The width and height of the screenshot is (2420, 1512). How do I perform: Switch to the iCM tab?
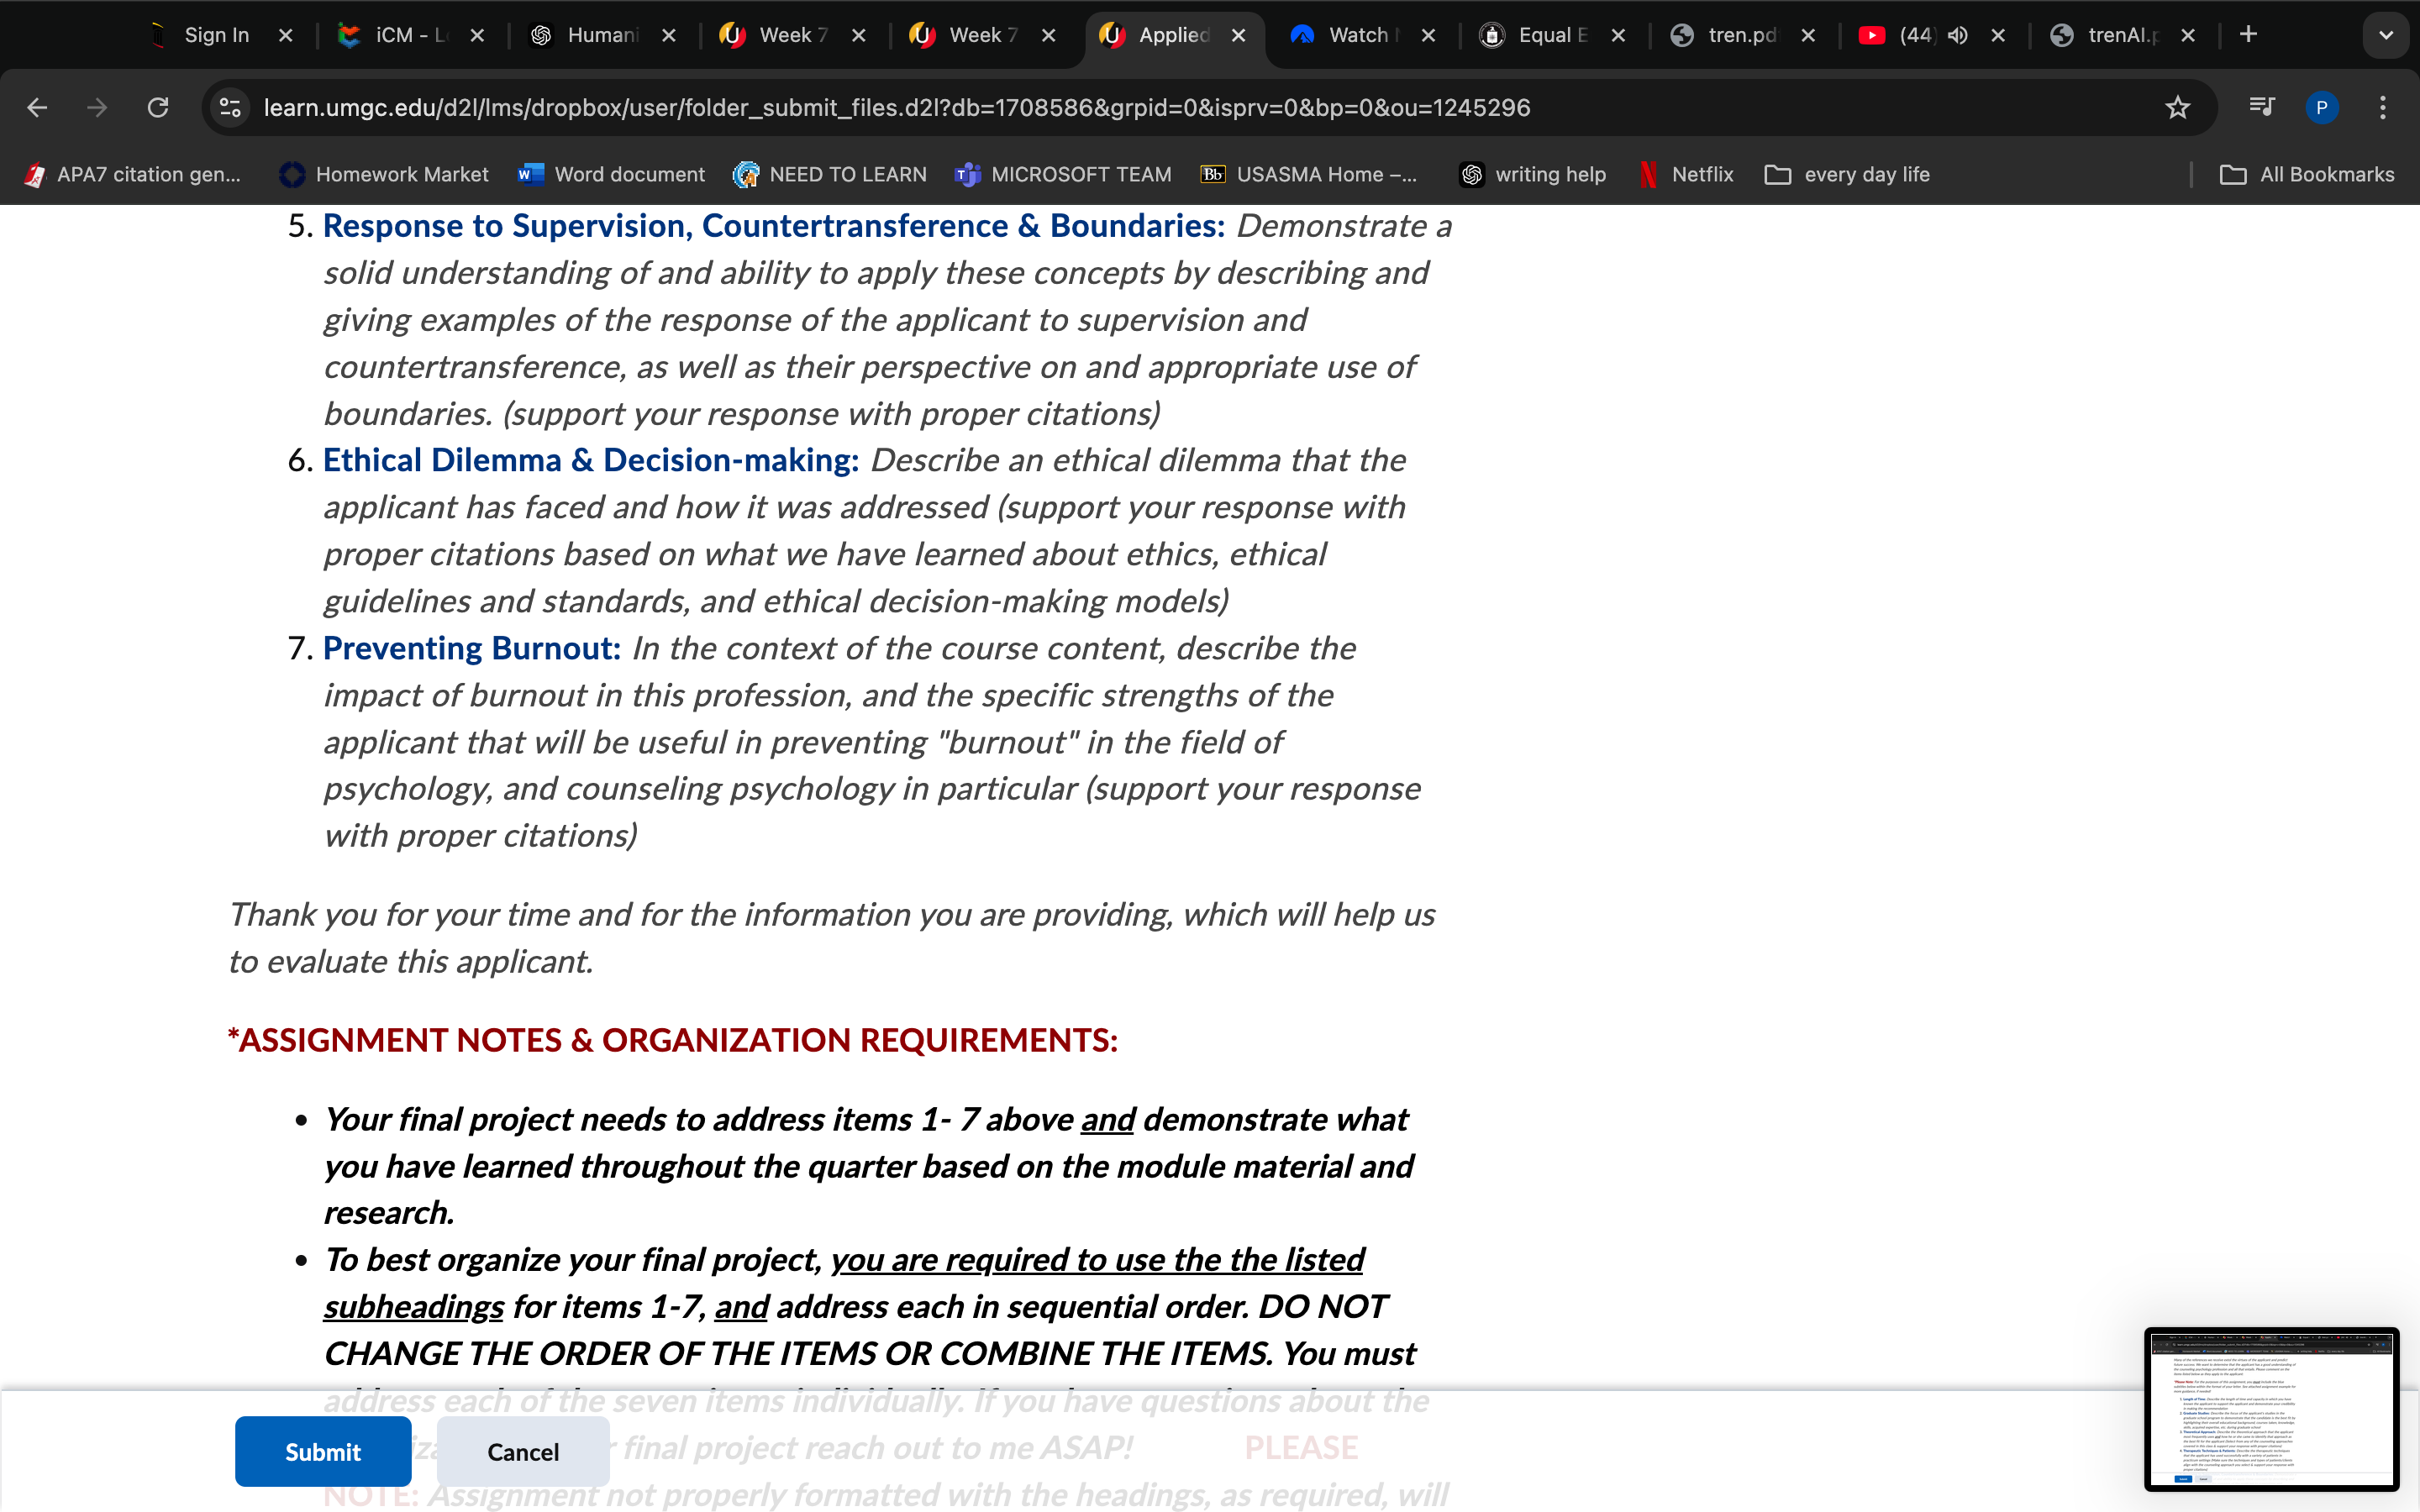click(x=405, y=35)
